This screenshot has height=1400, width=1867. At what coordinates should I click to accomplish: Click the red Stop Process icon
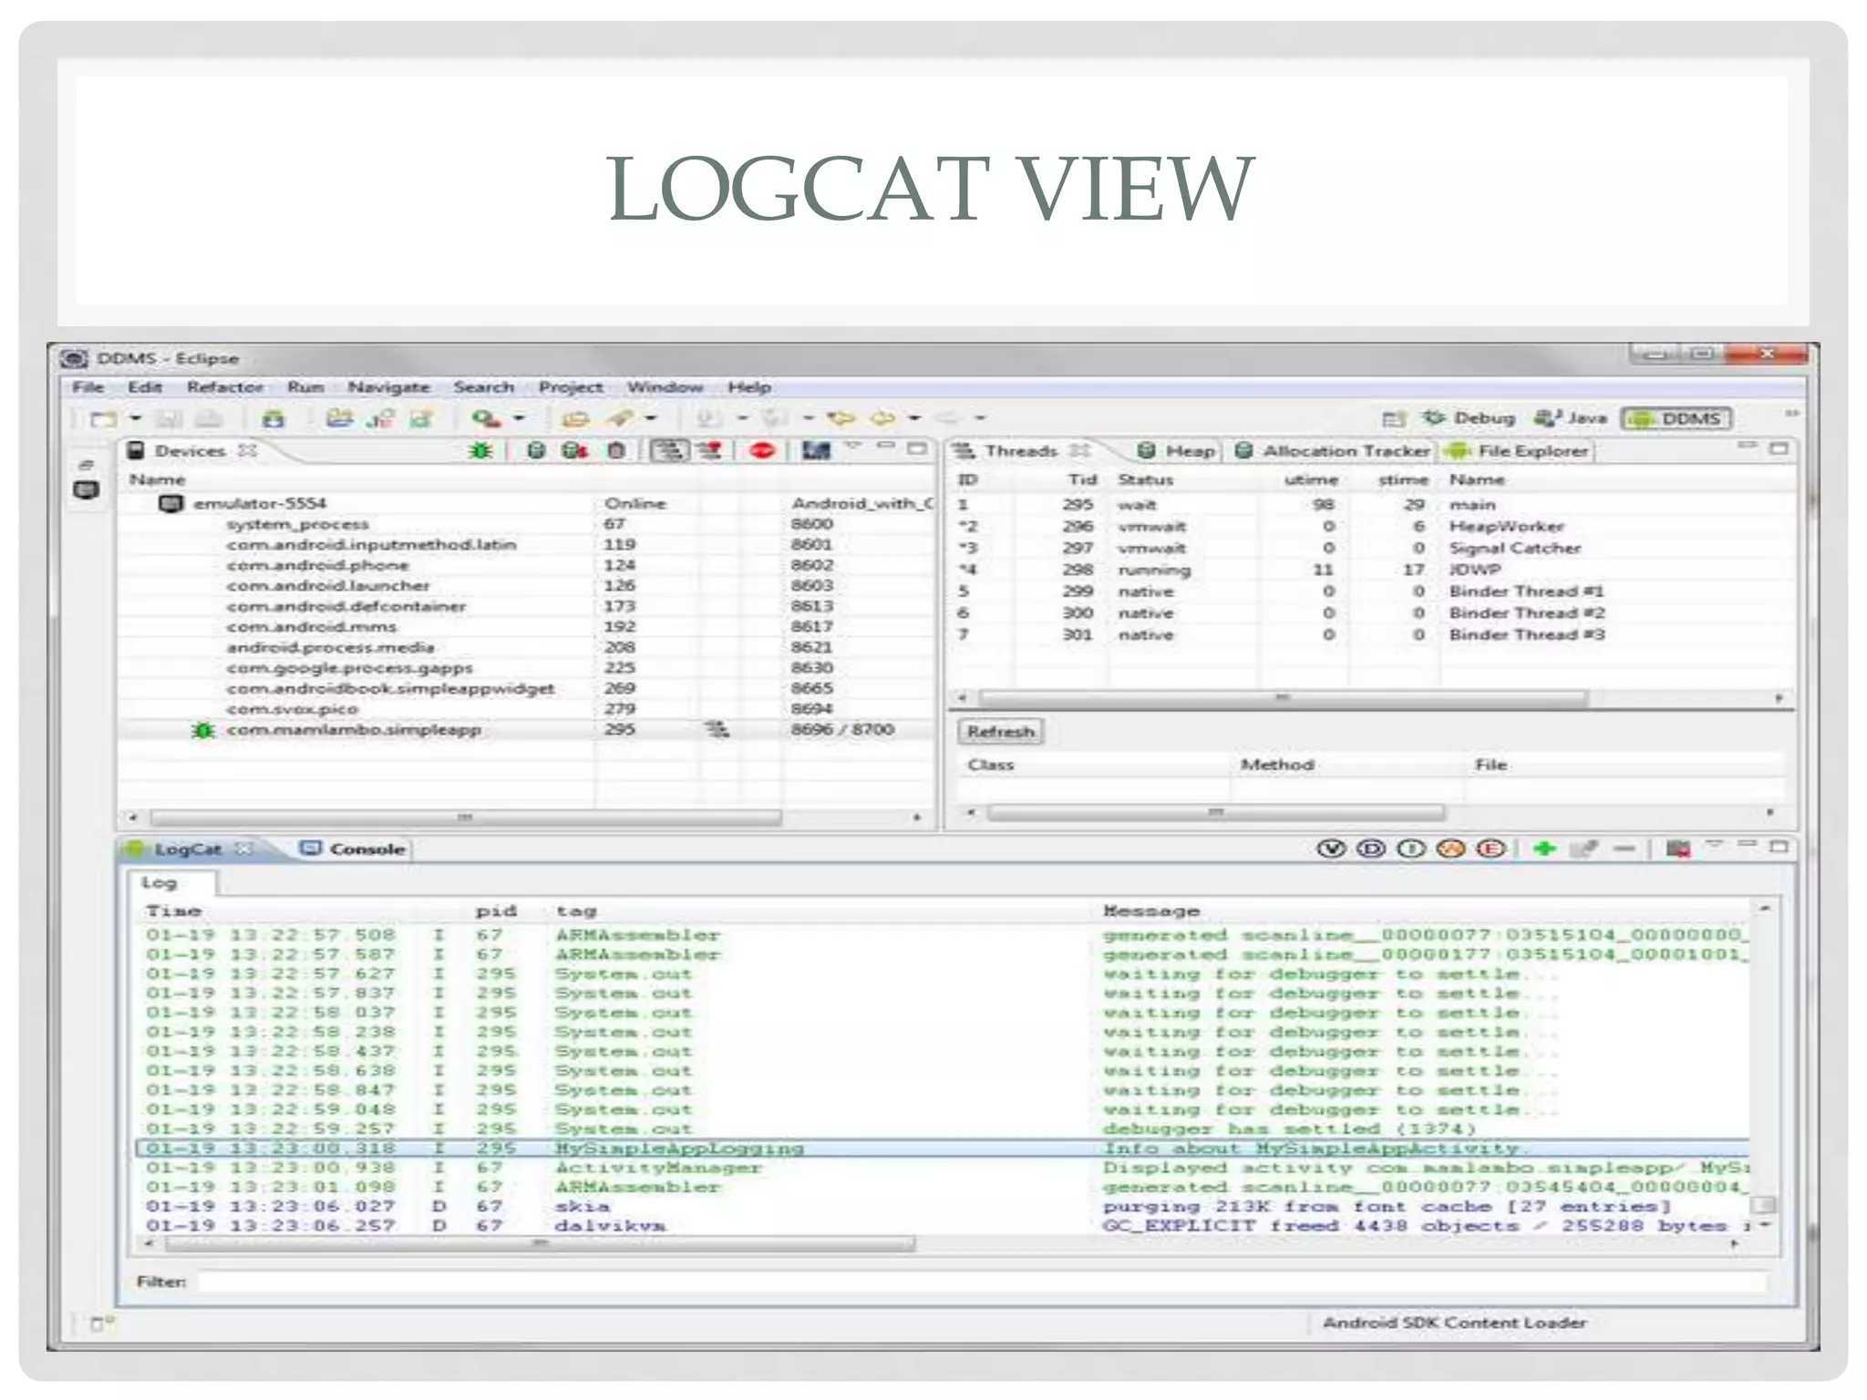(x=762, y=450)
